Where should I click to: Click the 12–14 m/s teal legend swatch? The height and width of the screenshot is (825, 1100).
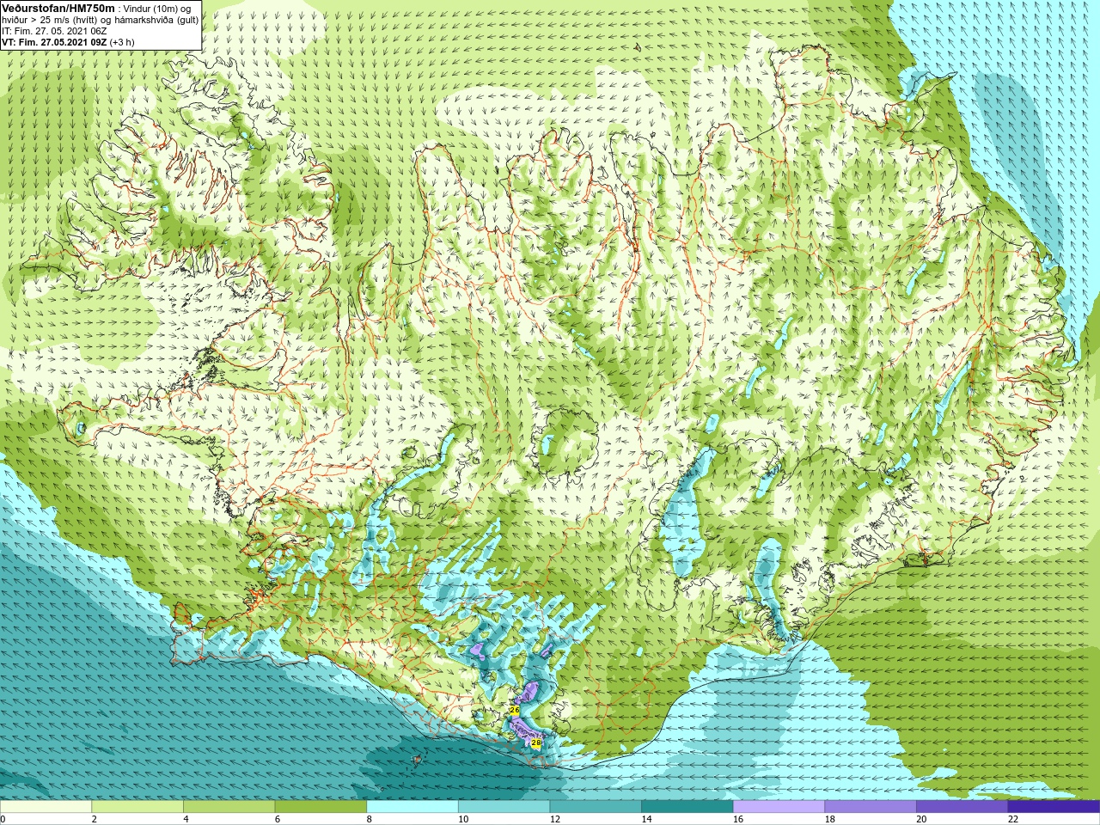pos(596,807)
